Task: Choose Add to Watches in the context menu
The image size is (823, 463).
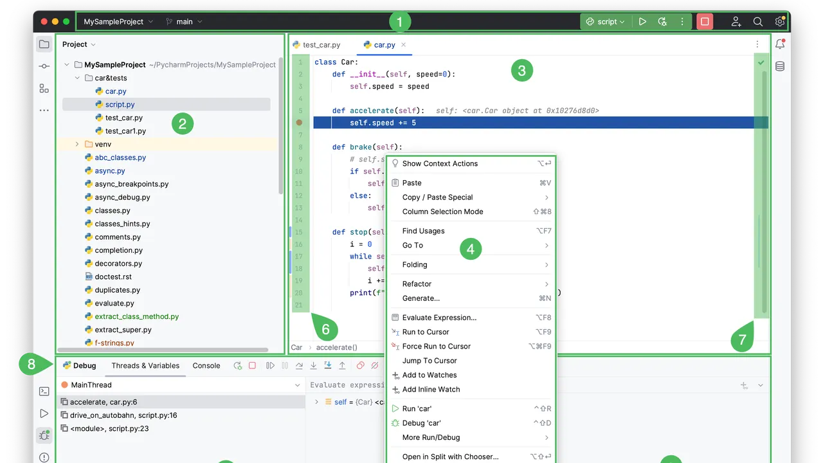Action: pyautogui.click(x=472, y=375)
